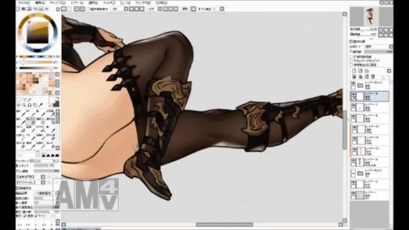Show the color wheel panel icon
Screen dimensions: 409x230
click(x=19, y=9)
